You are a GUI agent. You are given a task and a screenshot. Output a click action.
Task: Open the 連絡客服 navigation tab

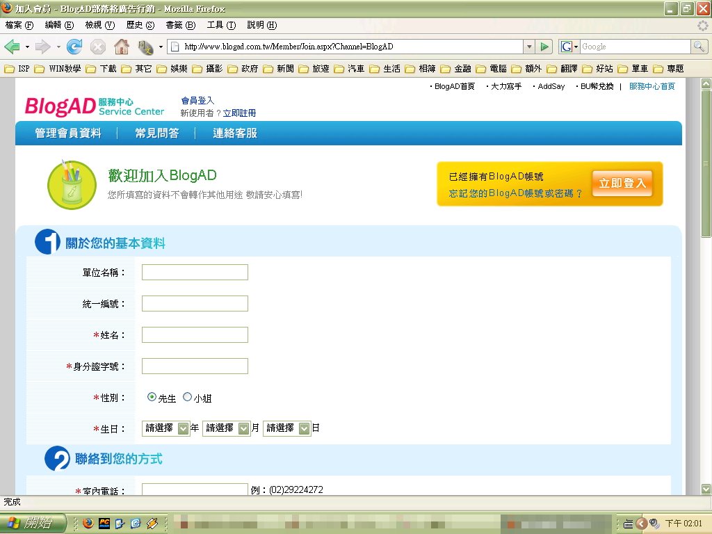[x=235, y=133]
